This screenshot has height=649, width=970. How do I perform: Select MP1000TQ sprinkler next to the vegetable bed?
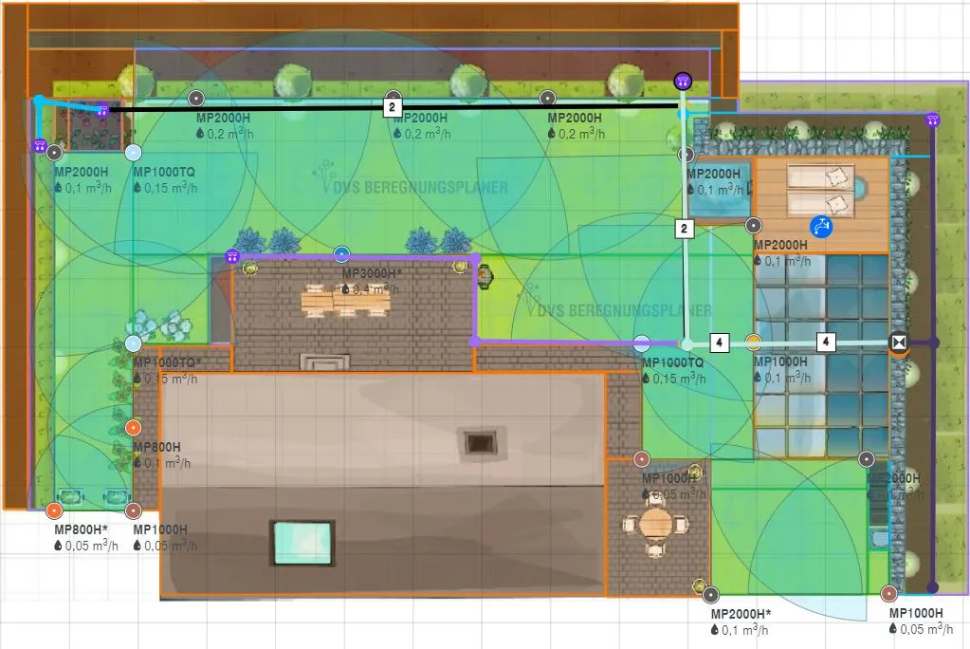133,153
